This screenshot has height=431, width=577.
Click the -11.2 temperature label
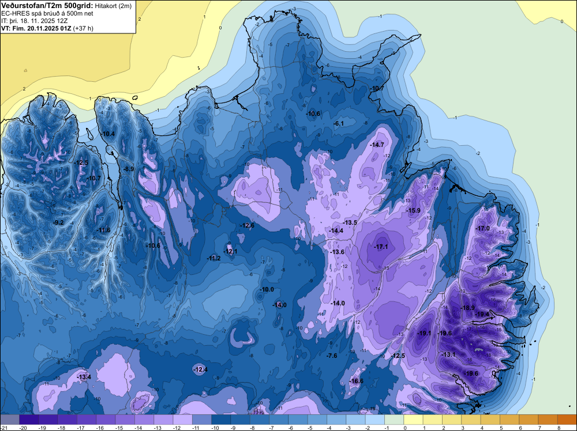click(x=213, y=258)
